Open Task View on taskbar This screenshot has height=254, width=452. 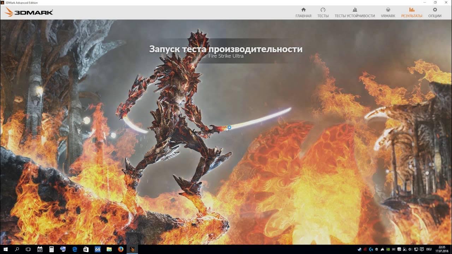click(x=28, y=249)
